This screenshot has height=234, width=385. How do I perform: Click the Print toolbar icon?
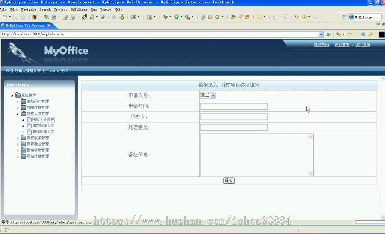click(23, 17)
